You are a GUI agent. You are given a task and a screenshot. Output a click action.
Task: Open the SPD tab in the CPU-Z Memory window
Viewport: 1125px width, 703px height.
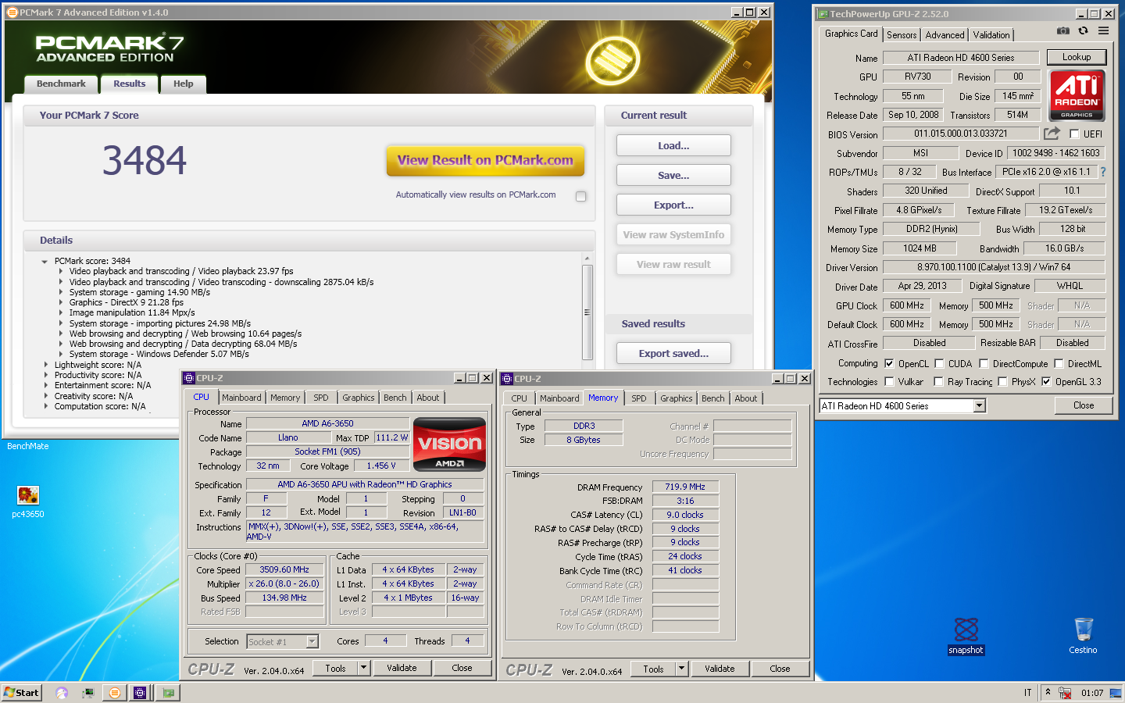point(639,398)
